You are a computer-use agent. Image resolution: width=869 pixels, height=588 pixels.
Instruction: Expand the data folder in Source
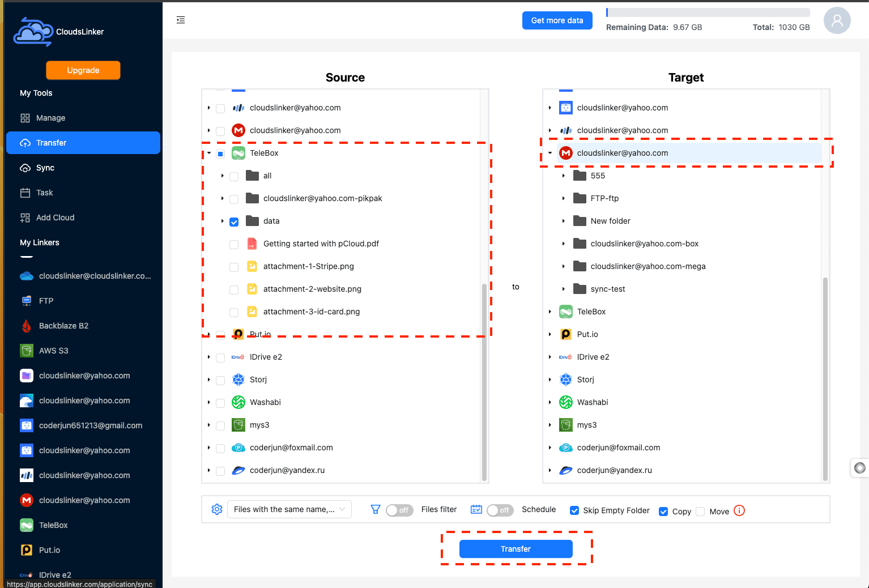(222, 221)
